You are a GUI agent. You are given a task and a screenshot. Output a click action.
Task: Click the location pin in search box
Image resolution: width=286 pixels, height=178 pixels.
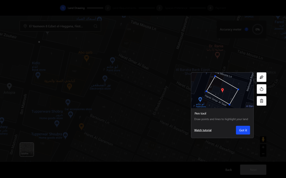tap(25, 26)
